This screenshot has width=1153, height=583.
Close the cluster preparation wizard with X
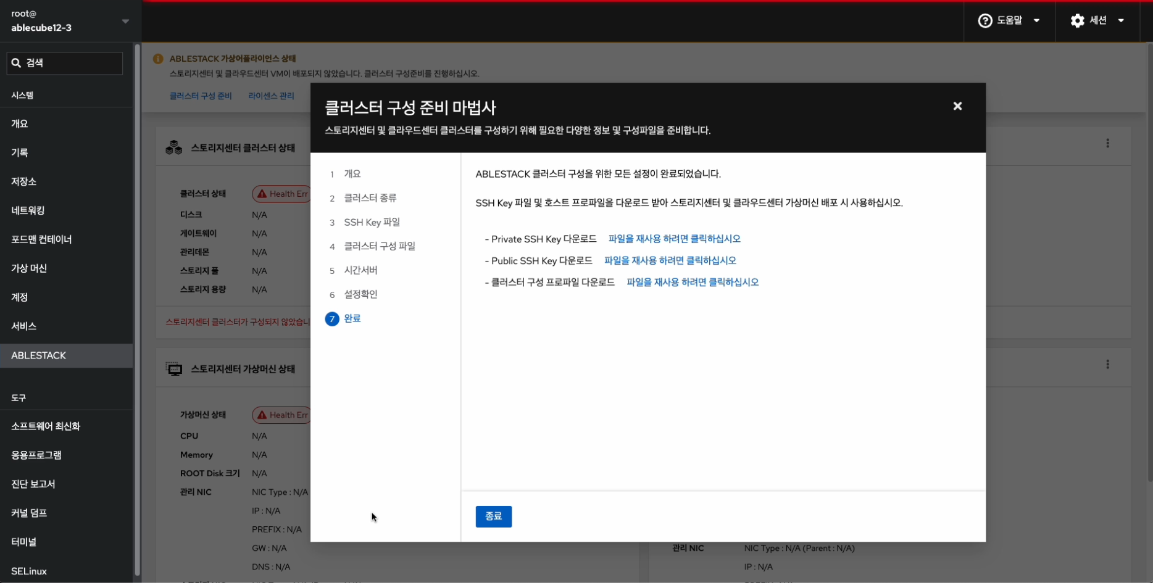tap(957, 106)
